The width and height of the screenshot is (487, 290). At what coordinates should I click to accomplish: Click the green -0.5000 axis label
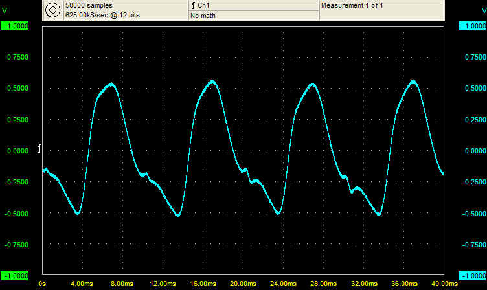pyautogui.click(x=16, y=214)
